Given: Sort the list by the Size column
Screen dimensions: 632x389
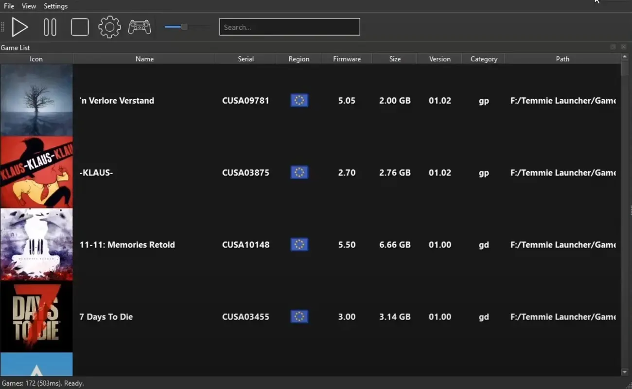Looking at the screenshot, I should (394, 58).
